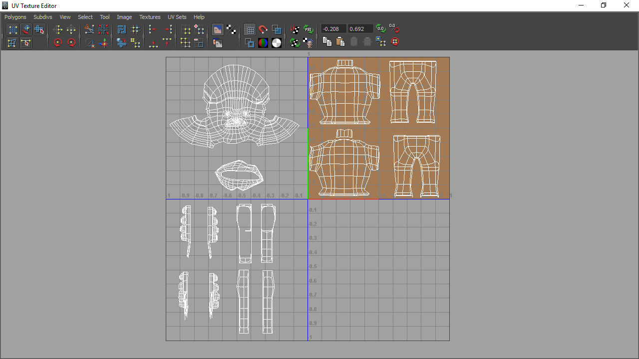Paste UVs from clipboard
639x359 pixels.
pos(341,42)
